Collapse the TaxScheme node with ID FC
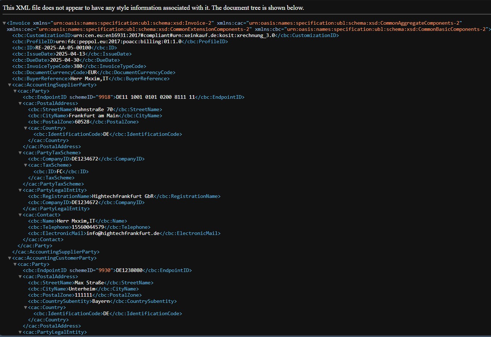The height and width of the screenshot is (337, 491). (x=26, y=165)
